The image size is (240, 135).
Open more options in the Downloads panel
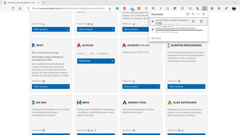point(198,14)
